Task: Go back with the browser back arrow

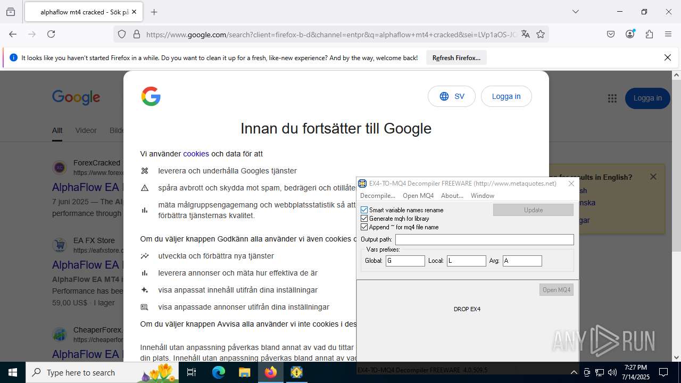Action: click(x=13, y=34)
